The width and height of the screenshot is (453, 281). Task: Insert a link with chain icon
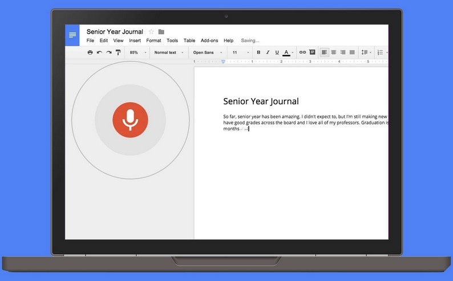(x=302, y=52)
